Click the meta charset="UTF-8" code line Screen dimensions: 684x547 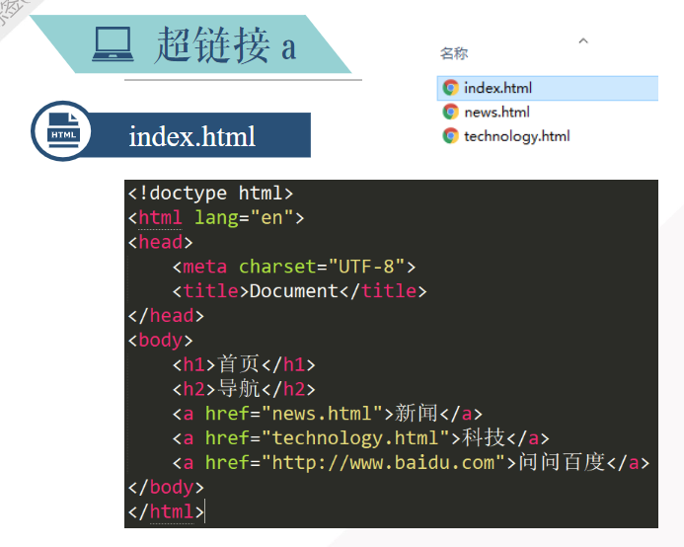pos(294,267)
